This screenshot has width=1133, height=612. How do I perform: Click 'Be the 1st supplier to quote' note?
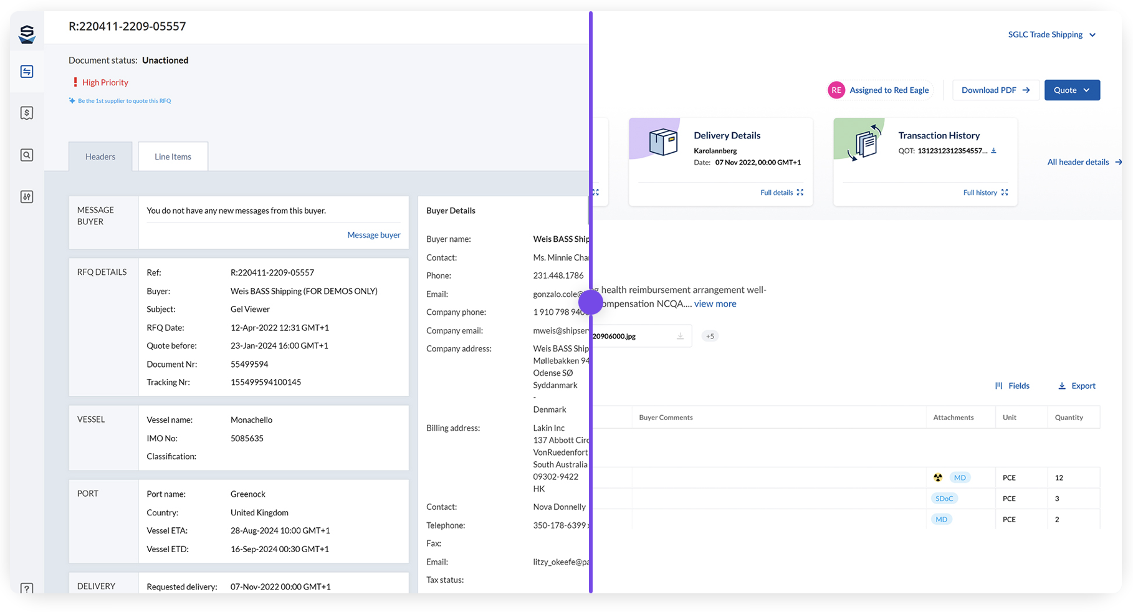[x=120, y=100]
